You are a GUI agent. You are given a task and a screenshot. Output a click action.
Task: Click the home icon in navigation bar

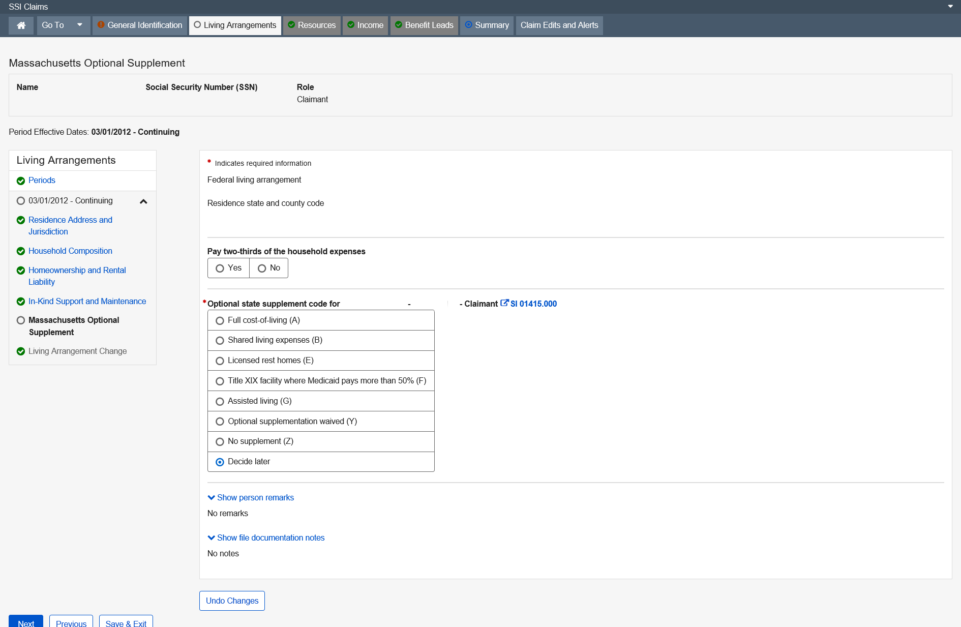21,25
